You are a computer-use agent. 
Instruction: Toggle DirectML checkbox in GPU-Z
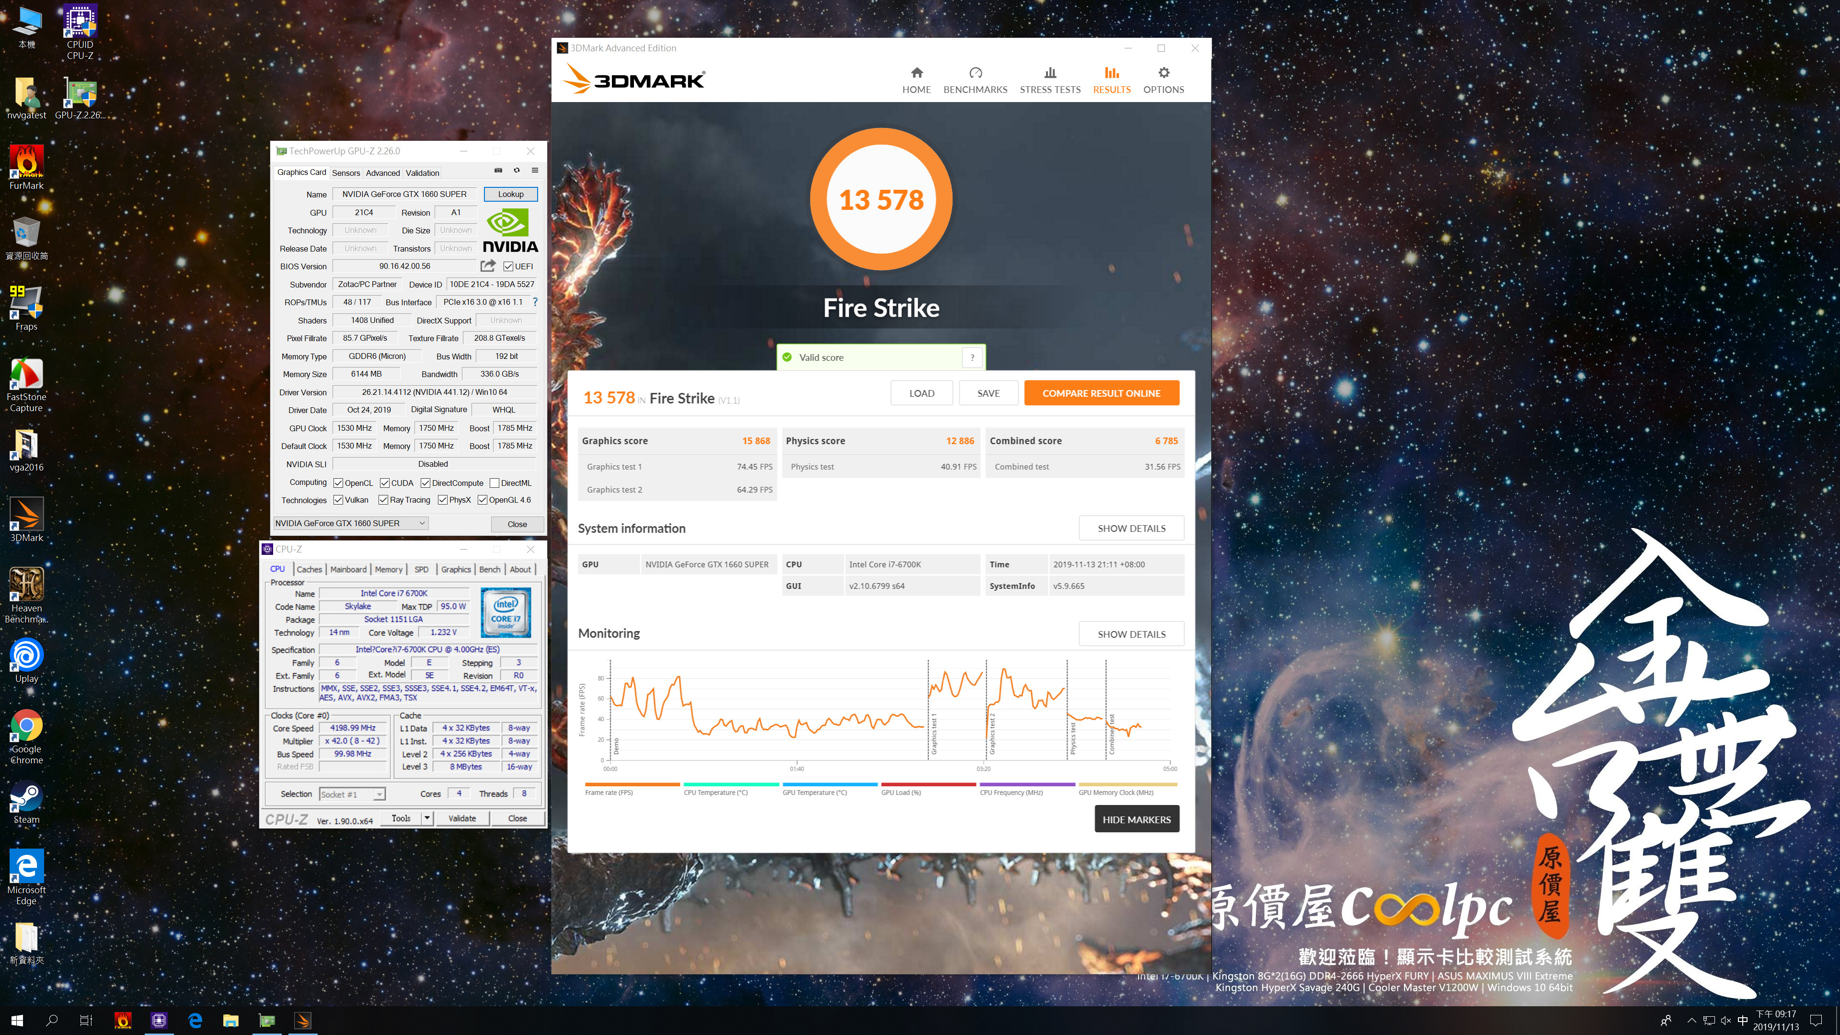coord(494,483)
